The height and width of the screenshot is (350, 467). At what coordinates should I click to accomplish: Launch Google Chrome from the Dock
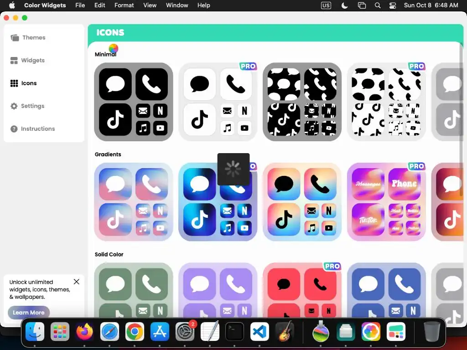pos(135,332)
